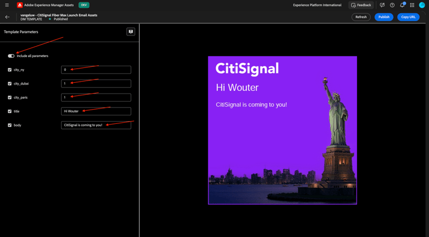The width and height of the screenshot is (429, 237).
Task: Click the Template Parameters panel info icon
Action: point(130,31)
